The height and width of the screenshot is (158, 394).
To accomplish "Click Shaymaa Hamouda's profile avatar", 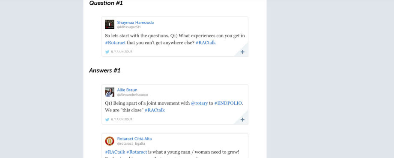I will [110, 24].
